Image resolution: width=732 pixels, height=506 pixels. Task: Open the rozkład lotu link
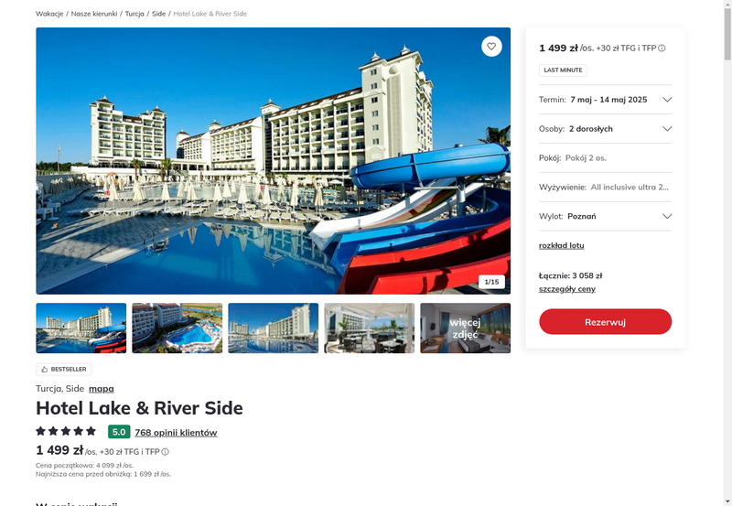[x=561, y=245]
